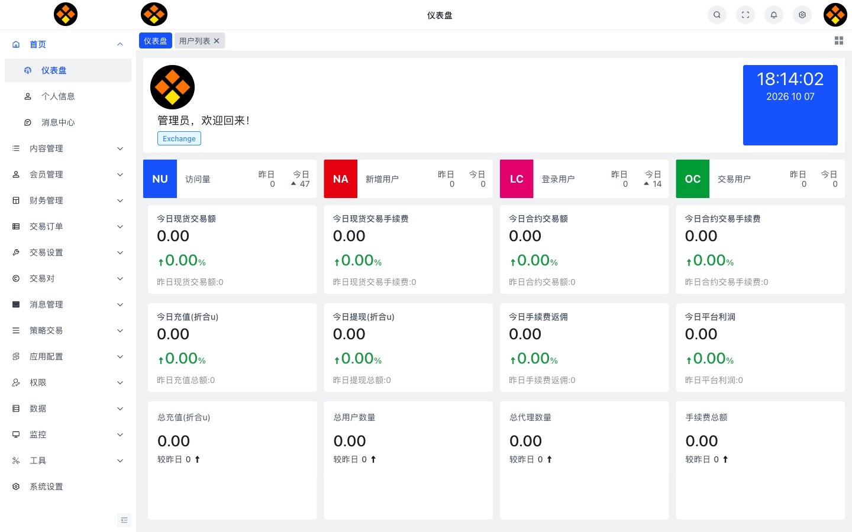Expand the 数据 menu
The image size is (852, 532).
tap(68, 408)
